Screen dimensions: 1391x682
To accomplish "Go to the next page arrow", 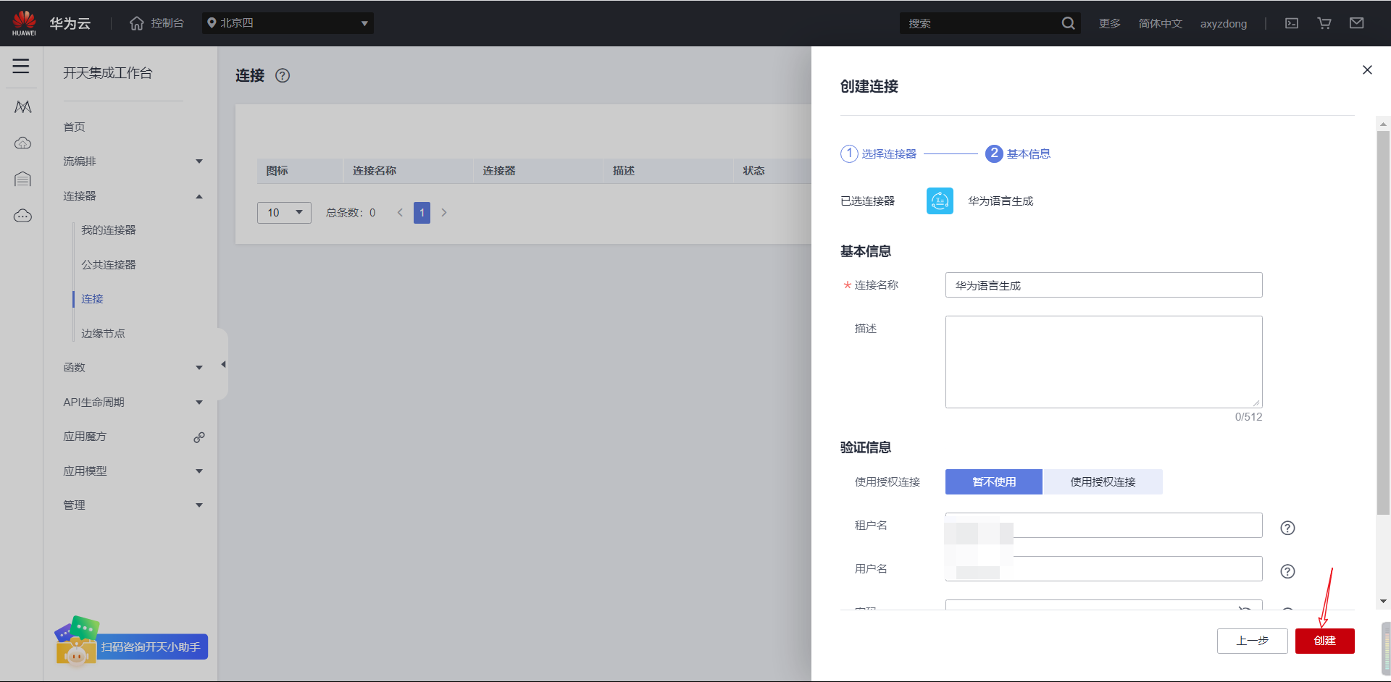I will click(x=444, y=213).
